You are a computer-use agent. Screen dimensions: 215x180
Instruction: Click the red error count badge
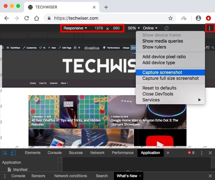point(191,153)
